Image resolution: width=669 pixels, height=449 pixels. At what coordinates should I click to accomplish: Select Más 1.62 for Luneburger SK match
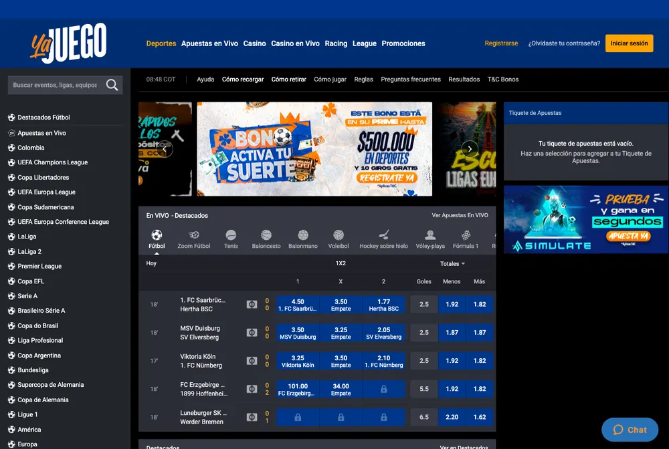coord(480,417)
